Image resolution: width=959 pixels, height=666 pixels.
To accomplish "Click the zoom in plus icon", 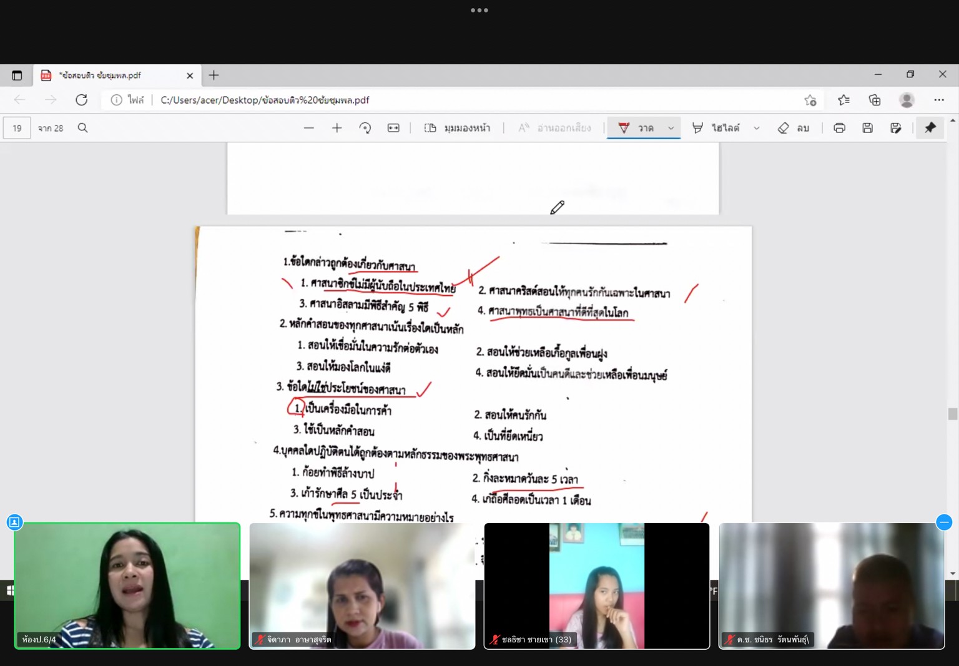I will point(337,128).
